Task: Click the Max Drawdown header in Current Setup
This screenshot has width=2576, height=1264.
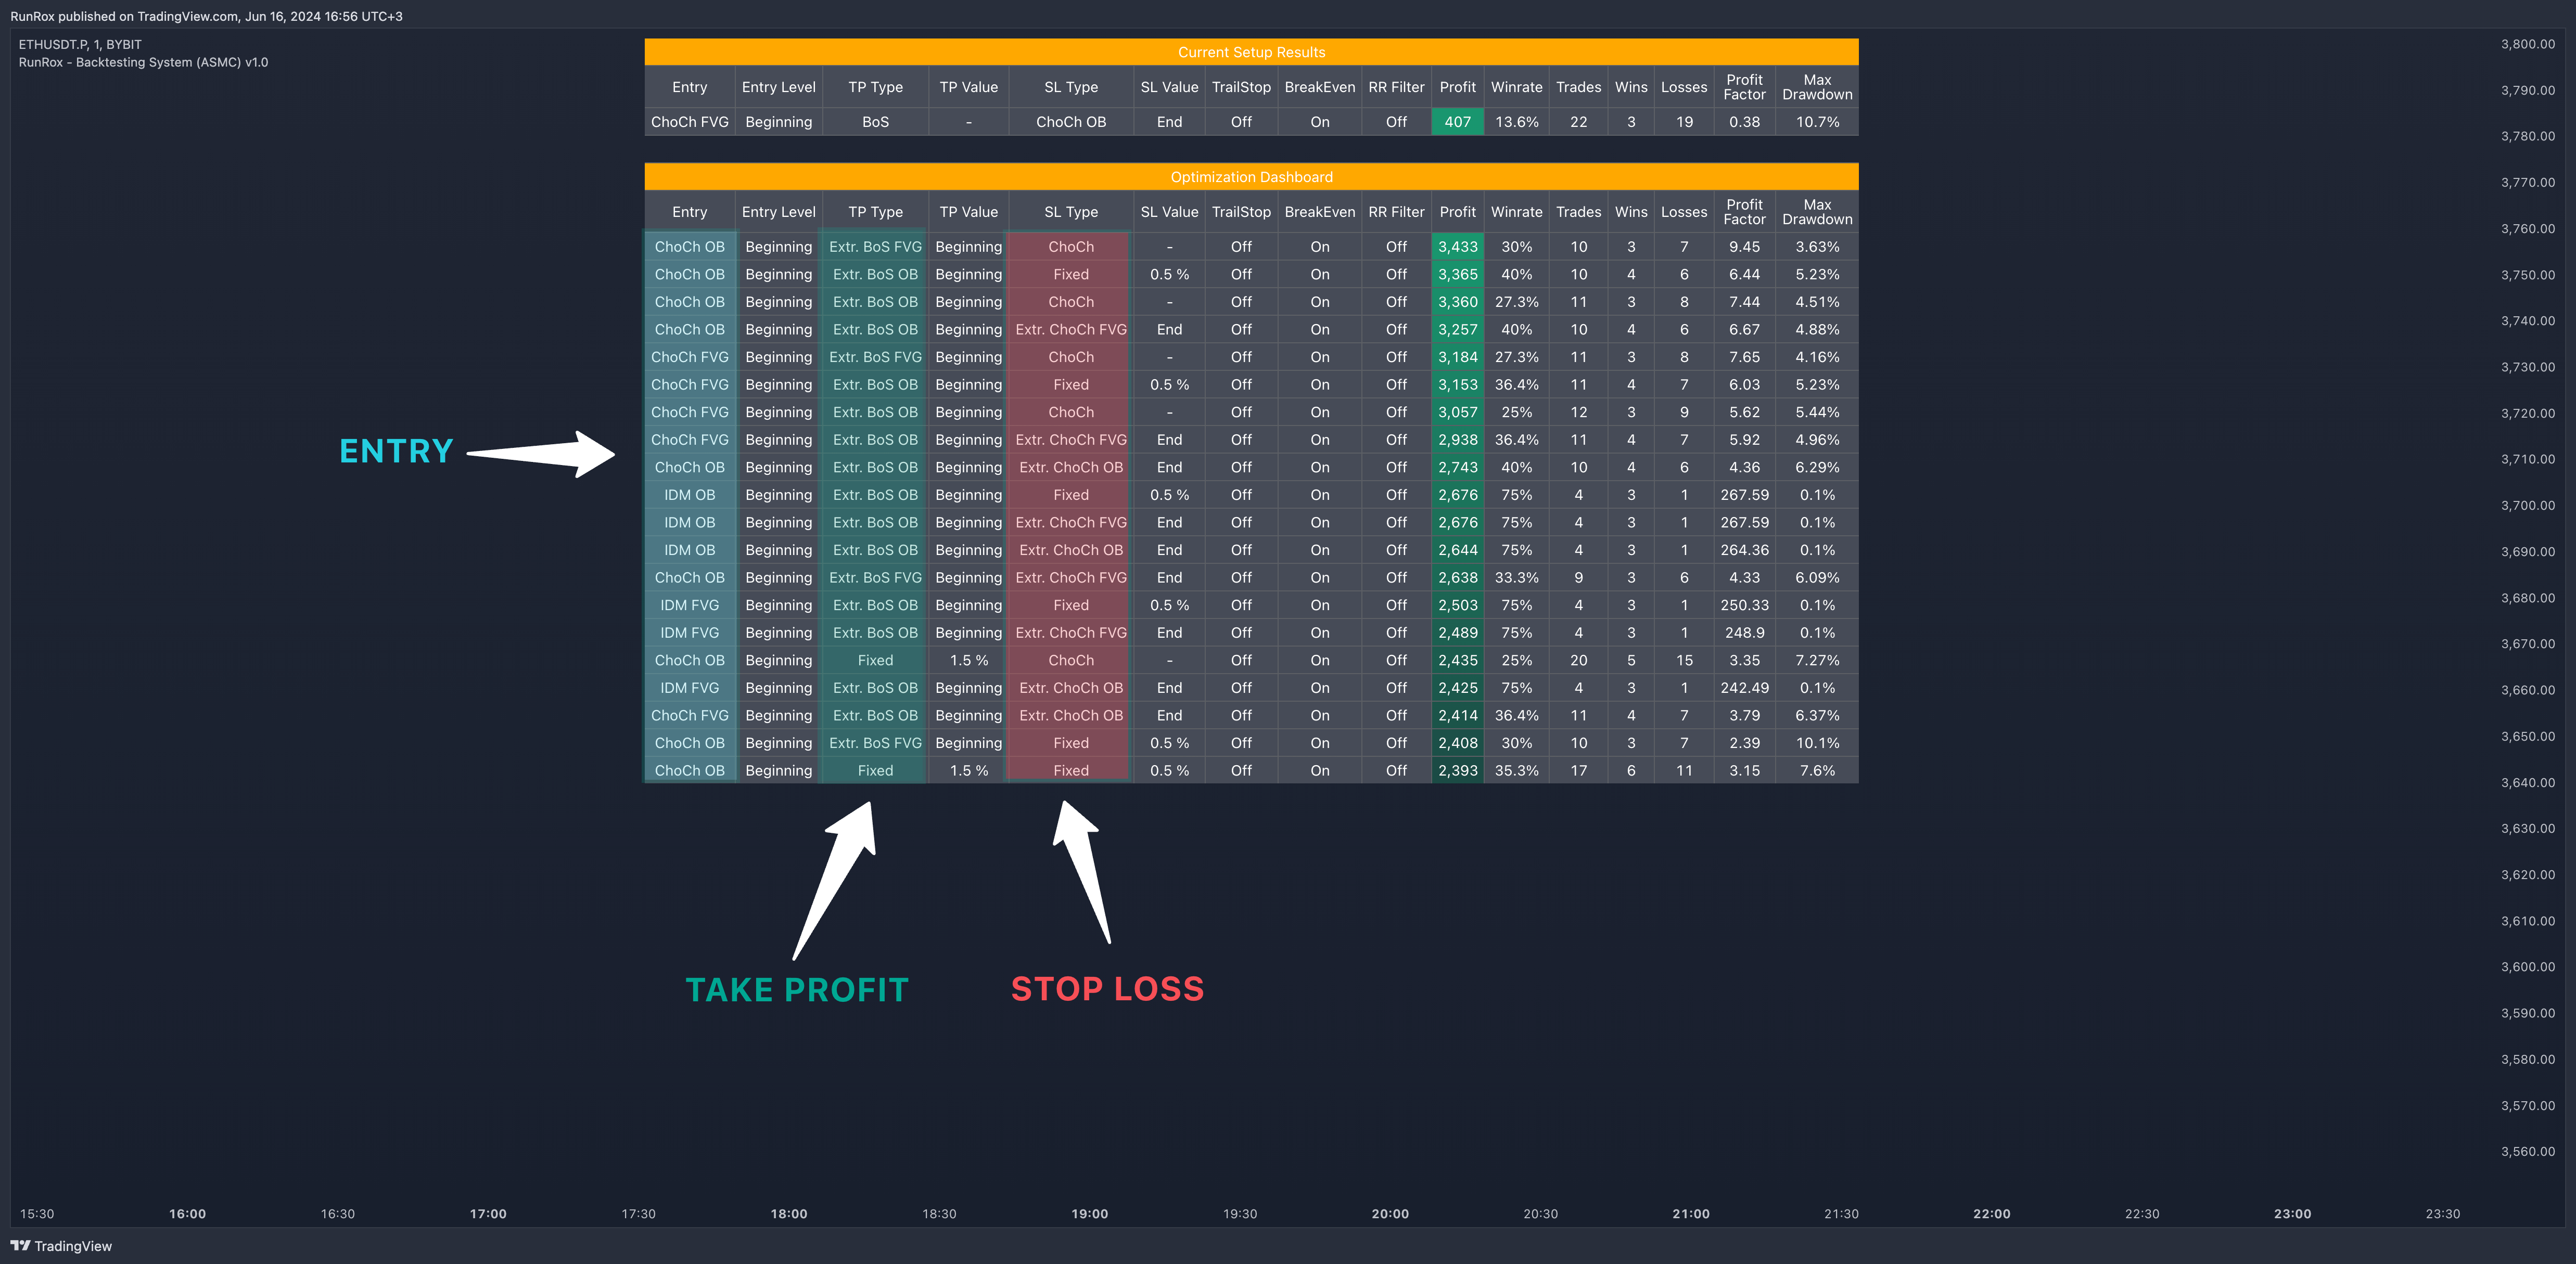Action: click(1816, 87)
